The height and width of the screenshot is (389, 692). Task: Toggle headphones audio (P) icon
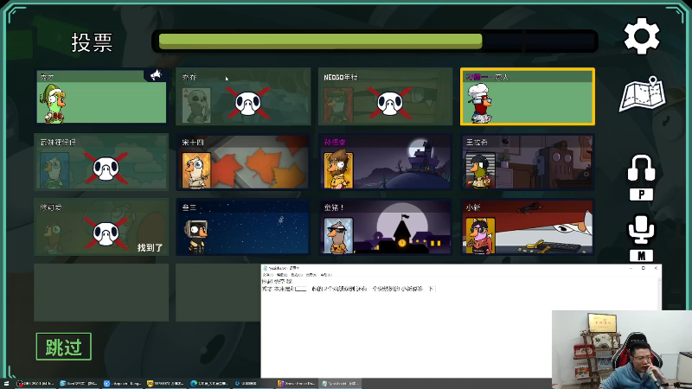point(641,168)
